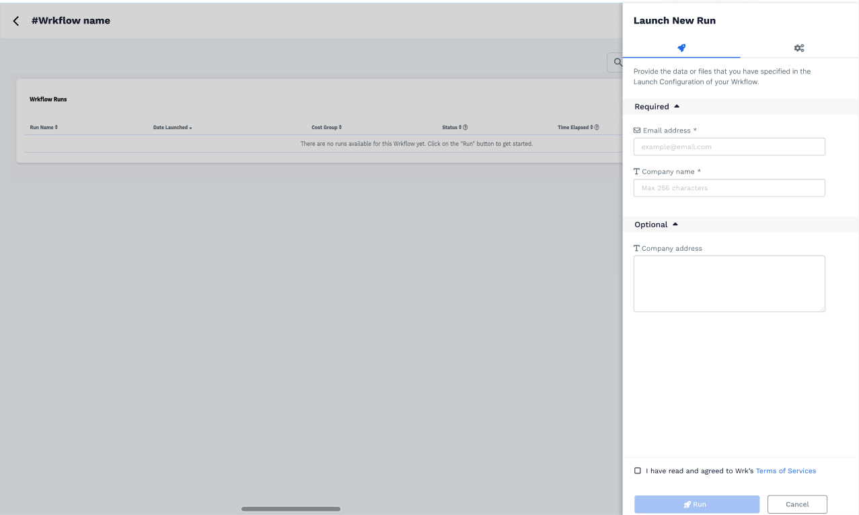Go back using the left chevron arrow
The height and width of the screenshot is (515, 859).
pyautogui.click(x=16, y=21)
